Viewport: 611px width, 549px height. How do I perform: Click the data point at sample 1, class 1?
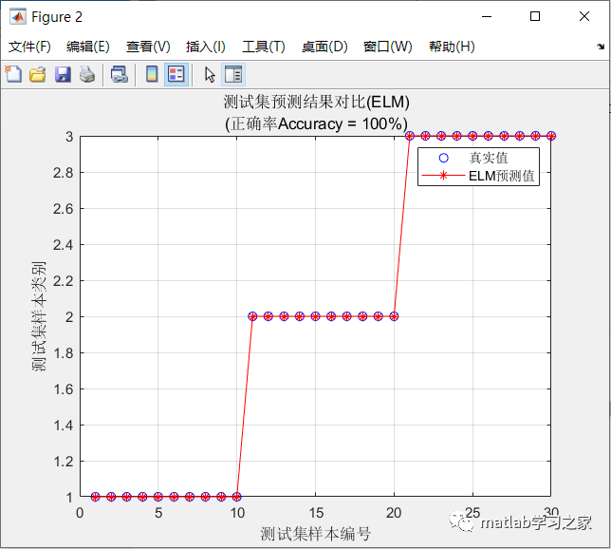point(96,497)
